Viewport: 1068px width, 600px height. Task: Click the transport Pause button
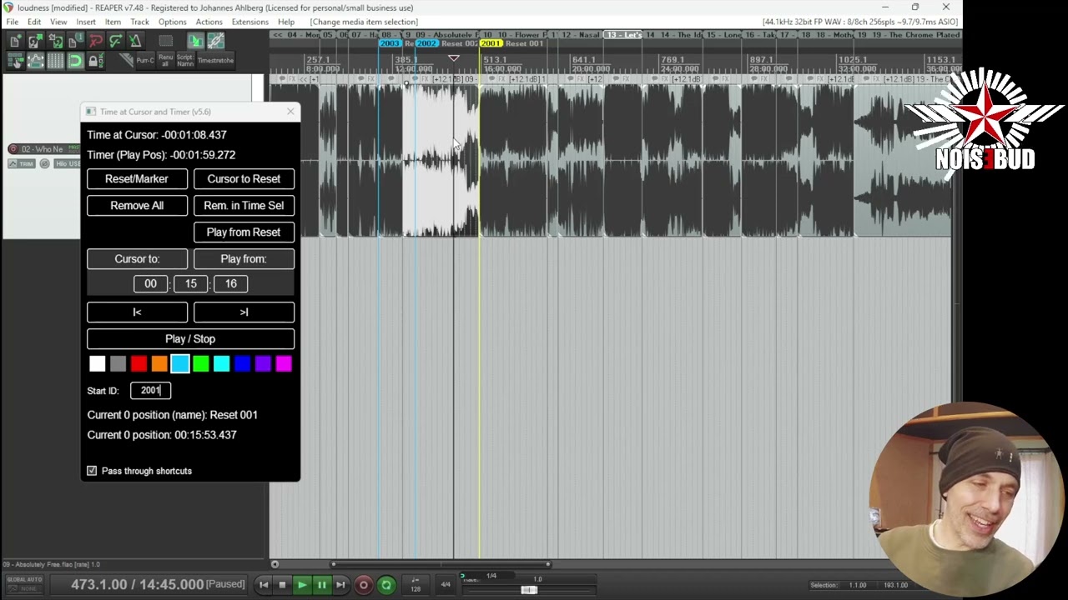pyautogui.click(x=321, y=585)
